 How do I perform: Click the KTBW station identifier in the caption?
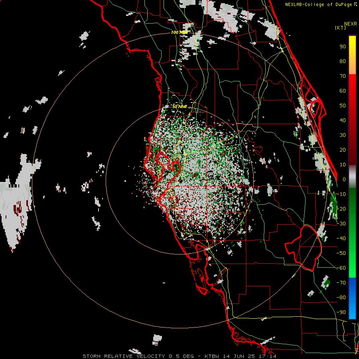click(x=213, y=356)
